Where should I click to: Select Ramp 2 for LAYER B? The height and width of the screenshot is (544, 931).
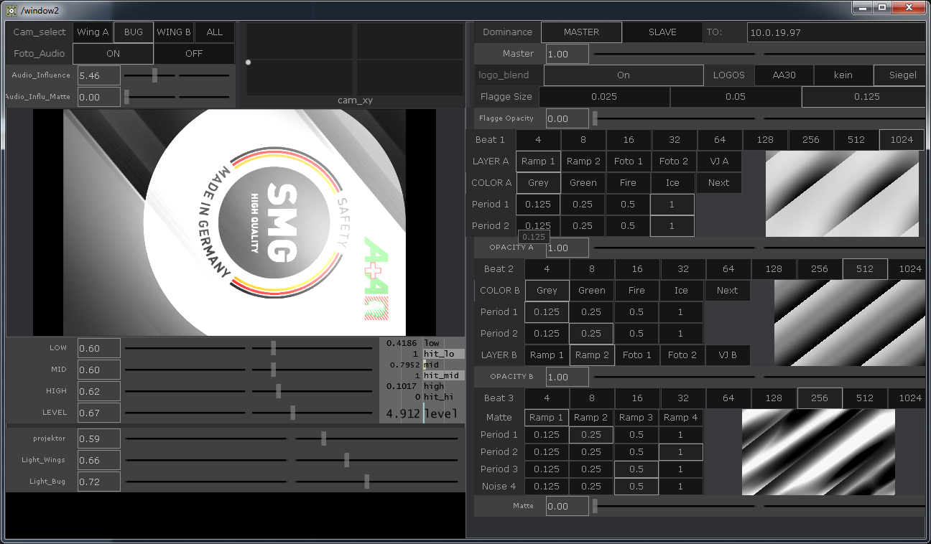click(592, 355)
